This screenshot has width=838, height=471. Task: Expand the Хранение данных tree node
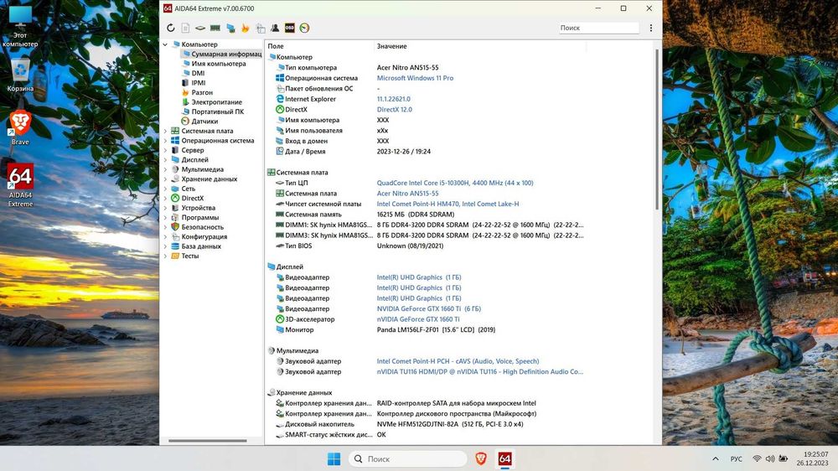coord(165,179)
